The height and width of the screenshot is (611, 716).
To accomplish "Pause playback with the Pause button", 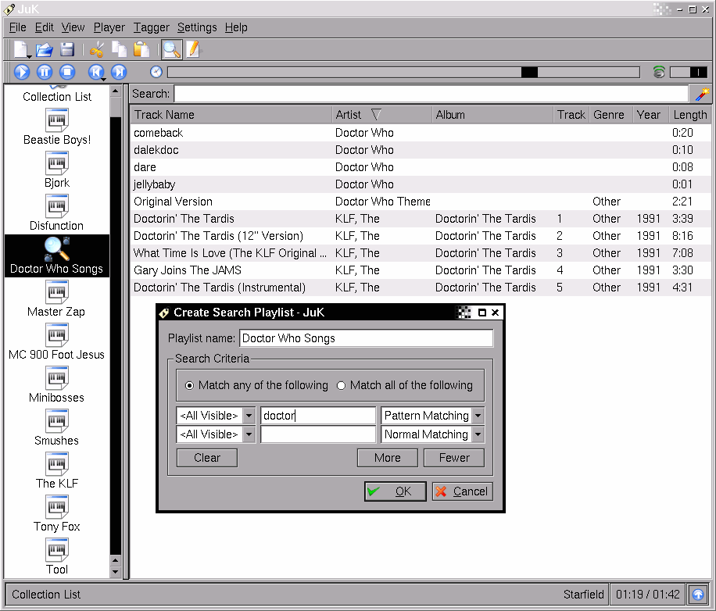I will [x=45, y=72].
